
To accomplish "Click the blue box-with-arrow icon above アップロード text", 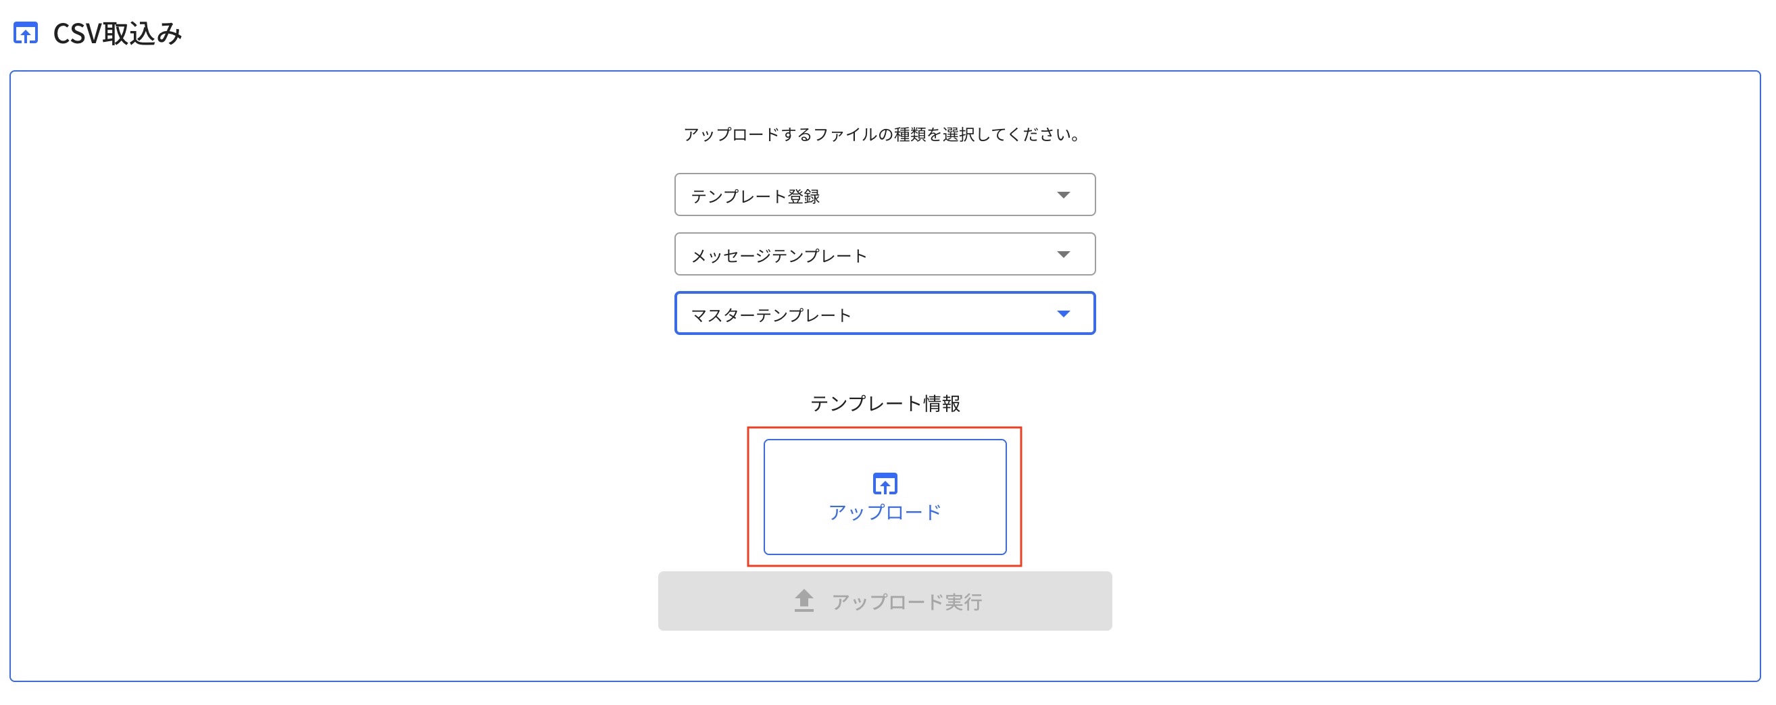I will 886,485.
